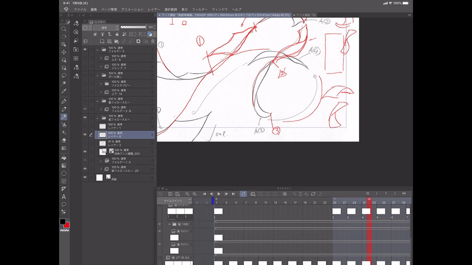Viewport: 472px width, 265px height.
Task: Collapse フォルダー3 folder
Action: coord(97,50)
